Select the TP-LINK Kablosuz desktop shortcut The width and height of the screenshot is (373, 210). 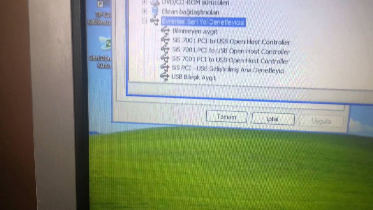[x=100, y=13]
